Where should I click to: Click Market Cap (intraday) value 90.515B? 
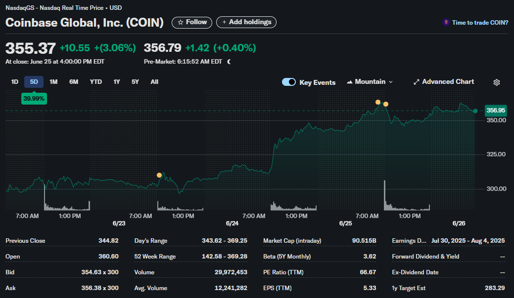pyautogui.click(x=364, y=240)
